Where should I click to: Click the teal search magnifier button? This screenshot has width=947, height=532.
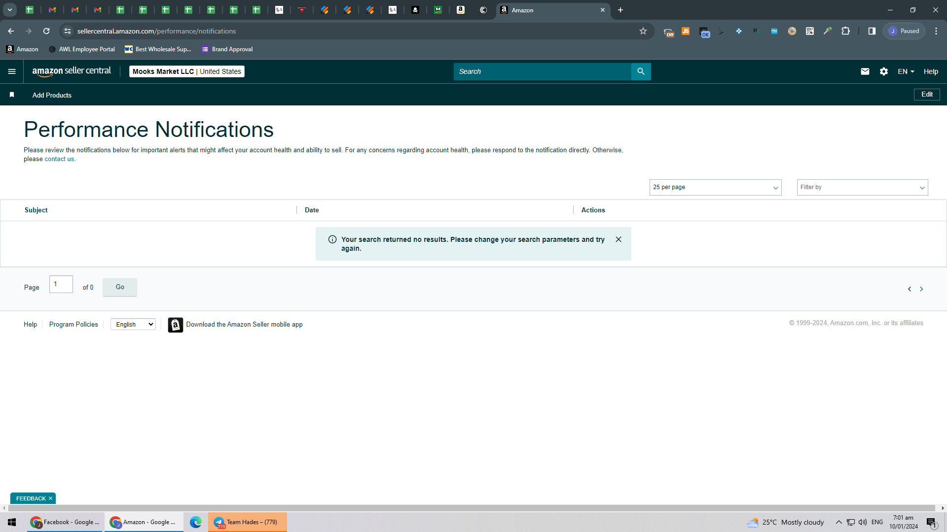641,71
